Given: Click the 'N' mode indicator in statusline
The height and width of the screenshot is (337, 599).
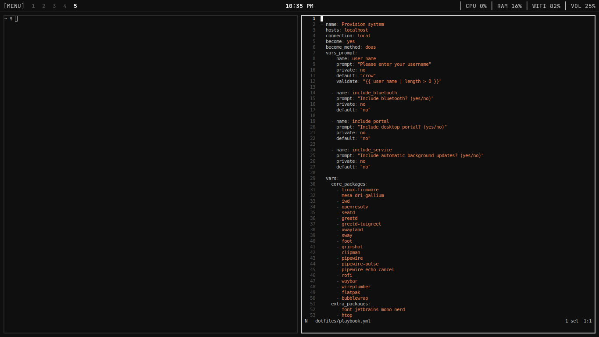Looking at the screenshot, I should point(306,321).
